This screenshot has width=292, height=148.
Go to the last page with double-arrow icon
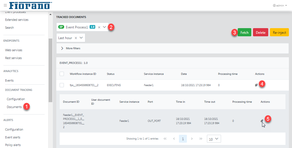[201, 139]
